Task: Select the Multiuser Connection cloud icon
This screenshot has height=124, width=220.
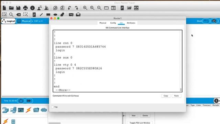Action: (x=44, y=110)
